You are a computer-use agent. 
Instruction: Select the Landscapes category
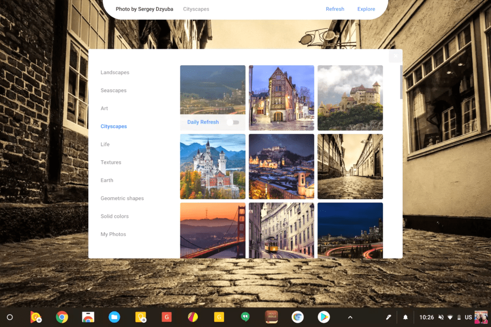pos(115,73)
